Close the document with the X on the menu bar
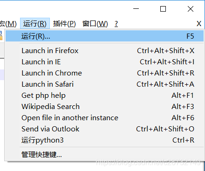Screen dimensions: 205x171 [199, 24]
